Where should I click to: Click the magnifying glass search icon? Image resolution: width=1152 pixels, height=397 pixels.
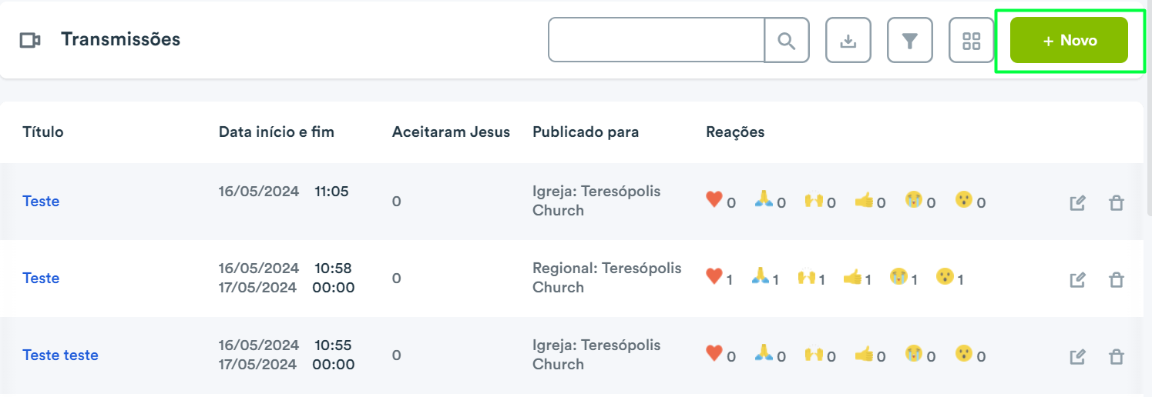[x=787, y=40]
